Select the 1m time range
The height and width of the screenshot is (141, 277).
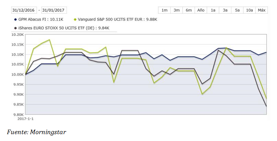click(x=164, y=10)
